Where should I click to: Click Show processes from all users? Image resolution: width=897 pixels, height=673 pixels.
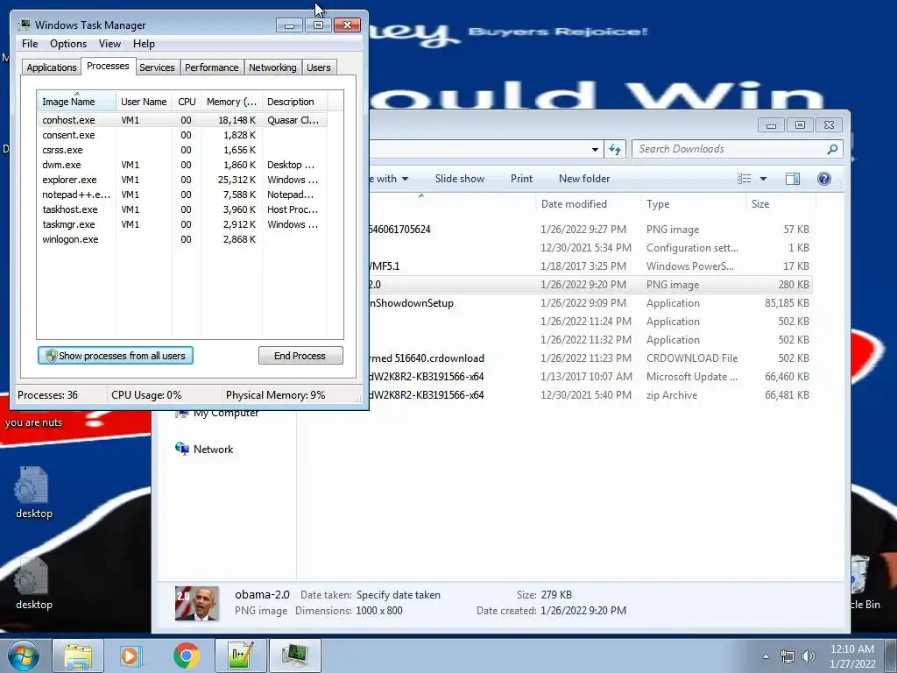click(116, 356)
